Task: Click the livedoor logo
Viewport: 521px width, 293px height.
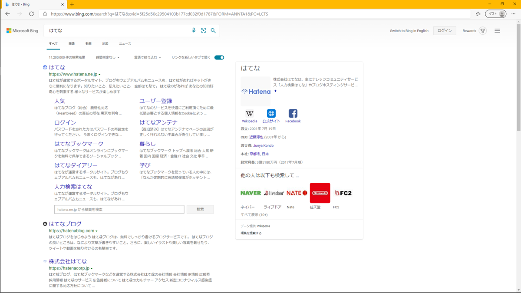Action: [x=274, y=193]
